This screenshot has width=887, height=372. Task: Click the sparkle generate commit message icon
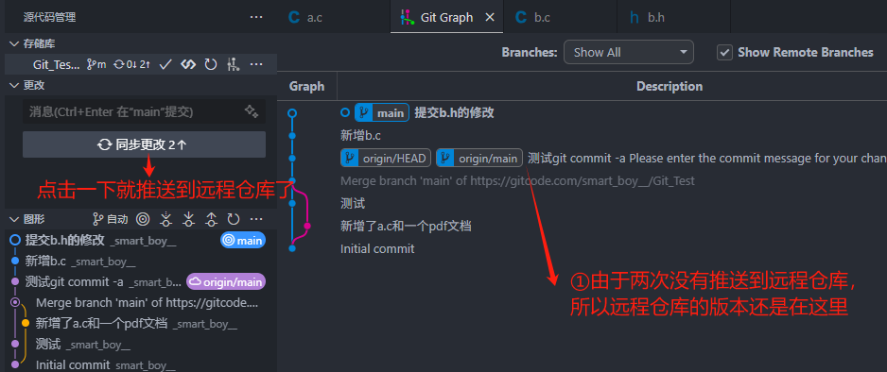click(x=252, y=111)
